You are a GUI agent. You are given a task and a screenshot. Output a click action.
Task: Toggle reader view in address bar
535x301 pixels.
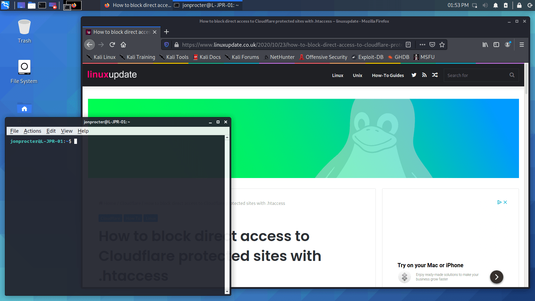point(408,45)
